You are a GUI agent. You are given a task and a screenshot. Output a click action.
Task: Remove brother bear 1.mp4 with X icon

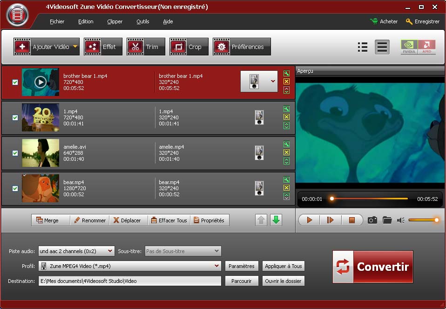(286, 82)
